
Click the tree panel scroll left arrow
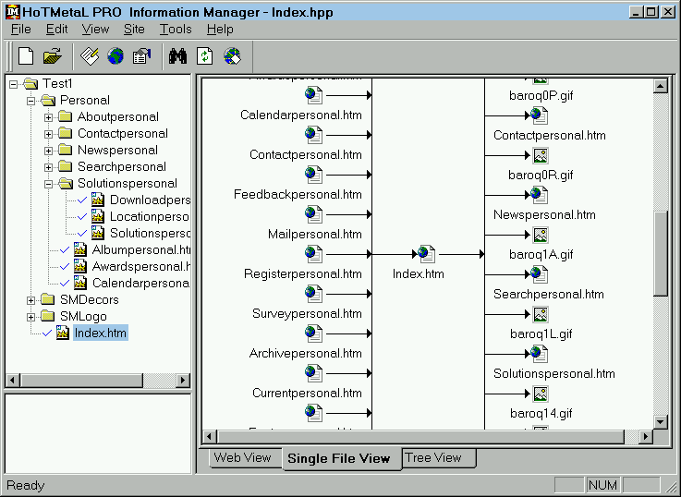coord(12,381)
